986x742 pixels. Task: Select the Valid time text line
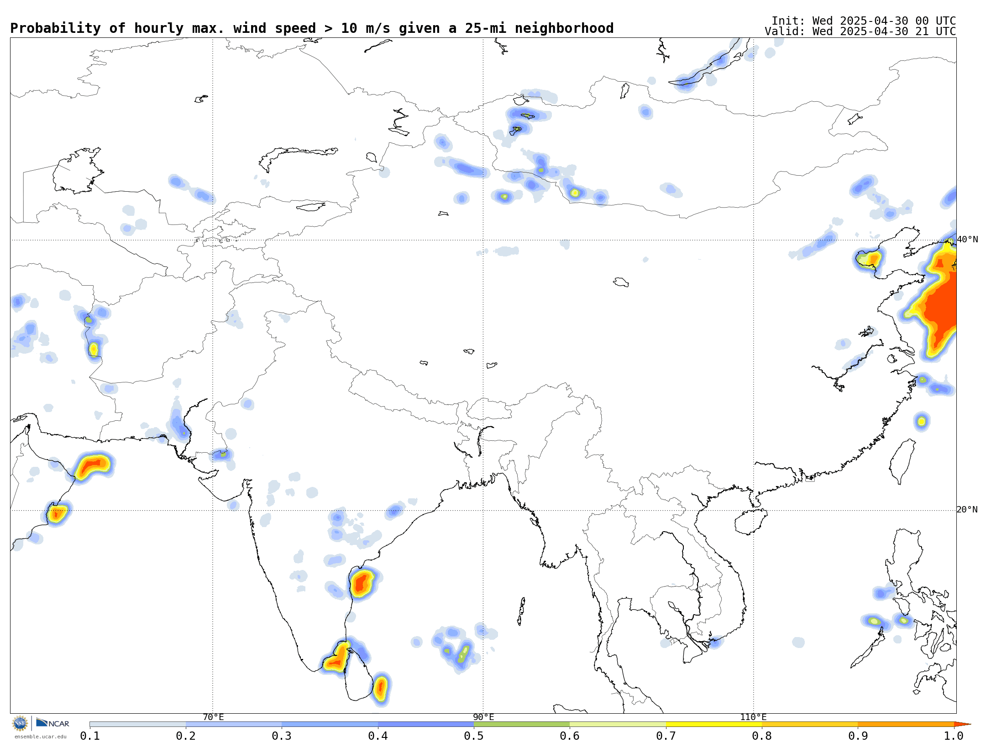pos(860,31)
